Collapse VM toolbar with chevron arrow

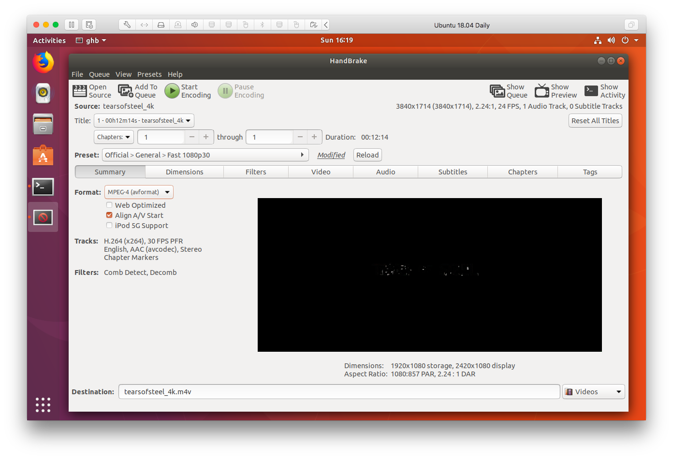pyautogui.click(x=326, y=25)
